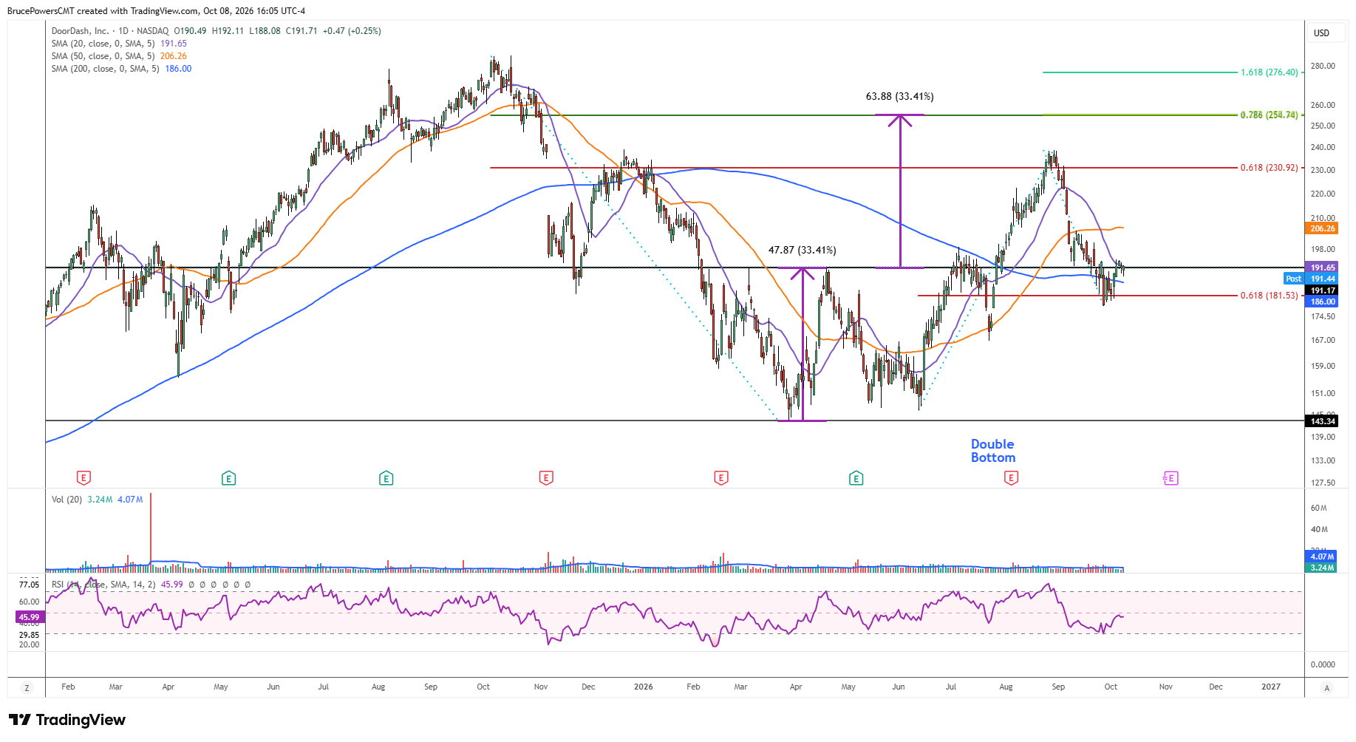Click the 45.99 RSI axis label
1356x742 pixels.
point(29,617)
